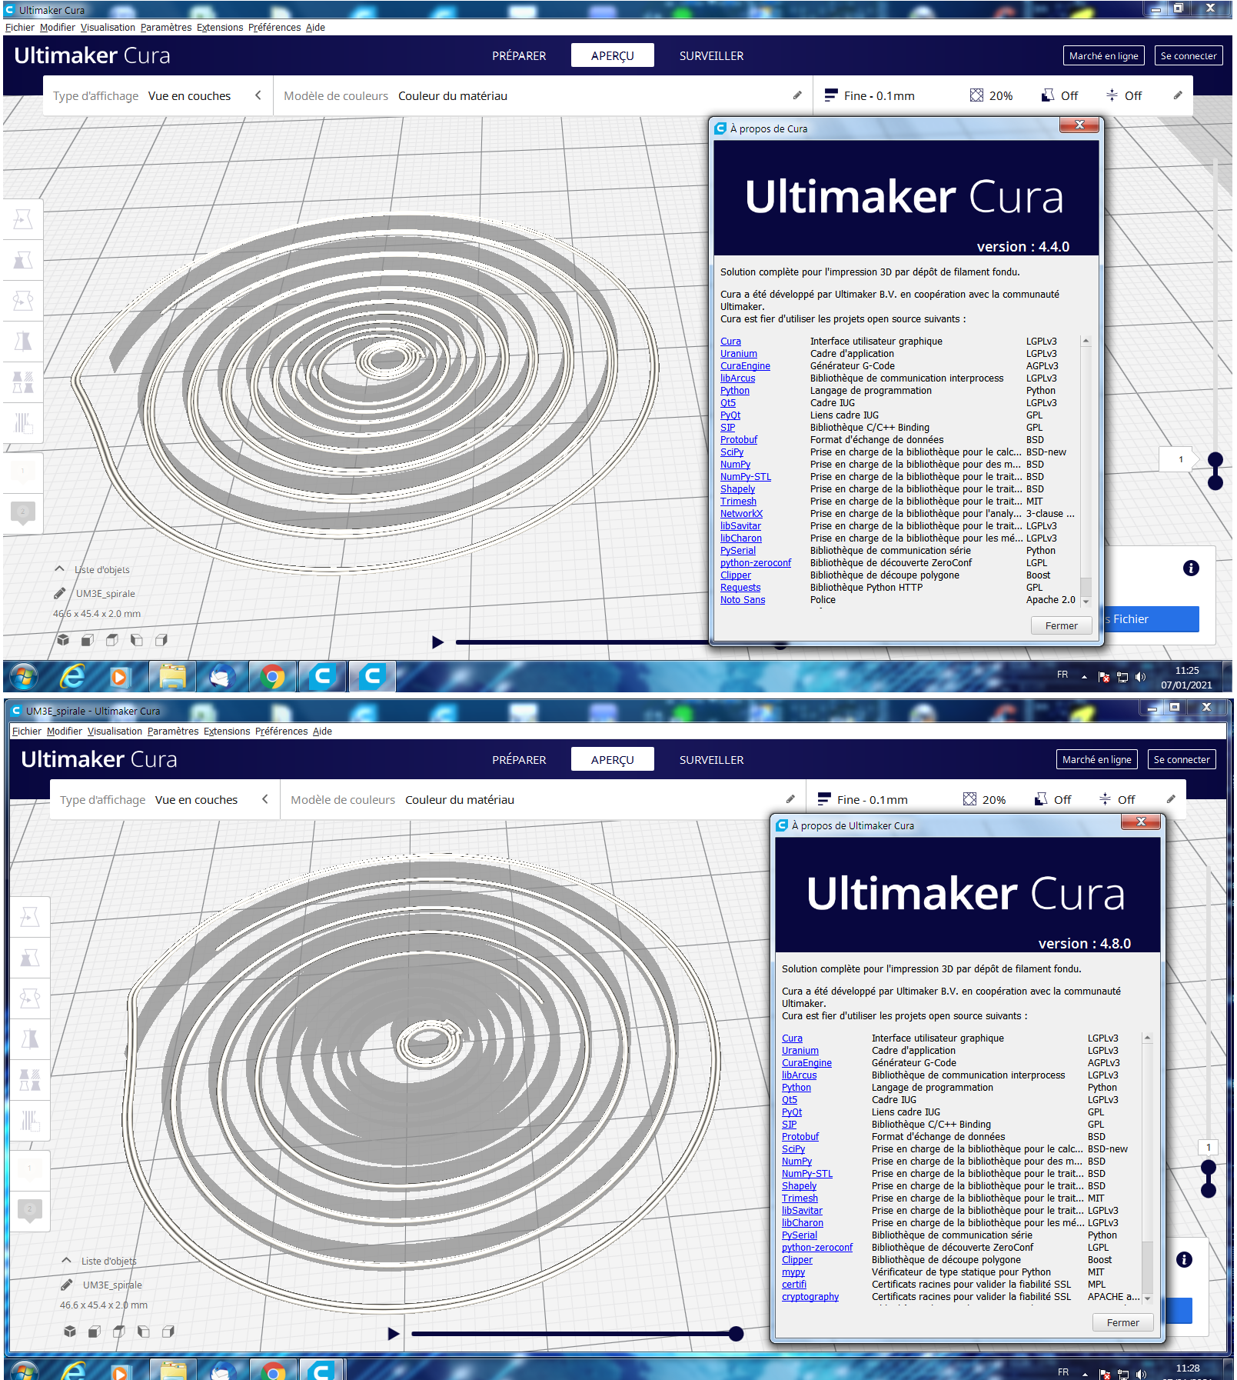Switch to PRÉPARER tab in Cura 4.4.0
The width and height of the screenshot is (1237, 1380).
519,55
